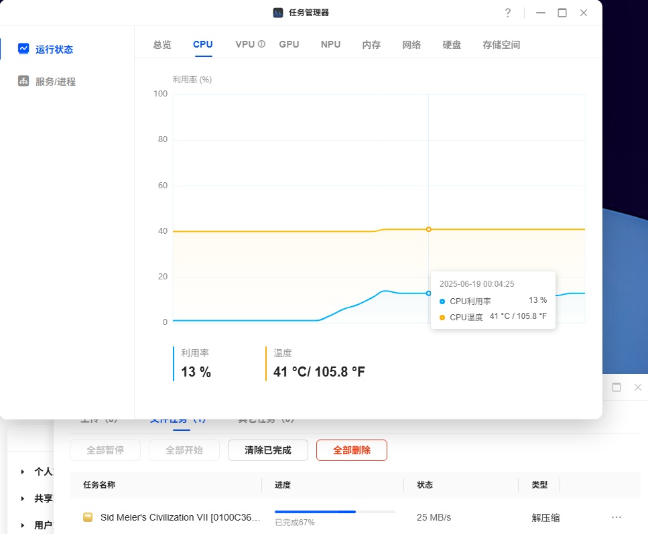Expand the 共享 tree arrow
The image size is (648, 534).
(23, 498)
